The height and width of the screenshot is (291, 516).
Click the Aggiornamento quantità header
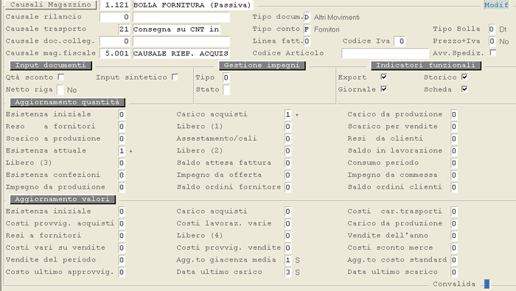67,102
